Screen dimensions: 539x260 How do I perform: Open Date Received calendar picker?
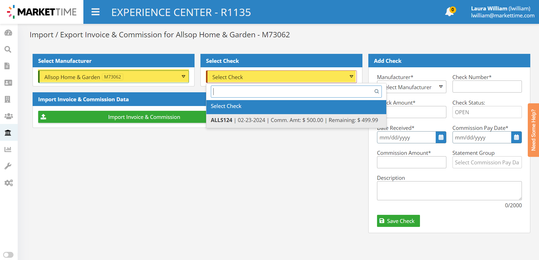[441, 137]
